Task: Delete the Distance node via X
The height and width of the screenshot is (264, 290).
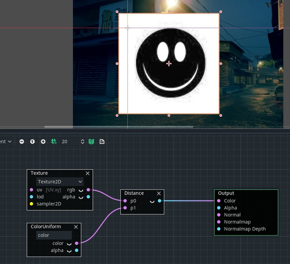Action: point(158,194)
